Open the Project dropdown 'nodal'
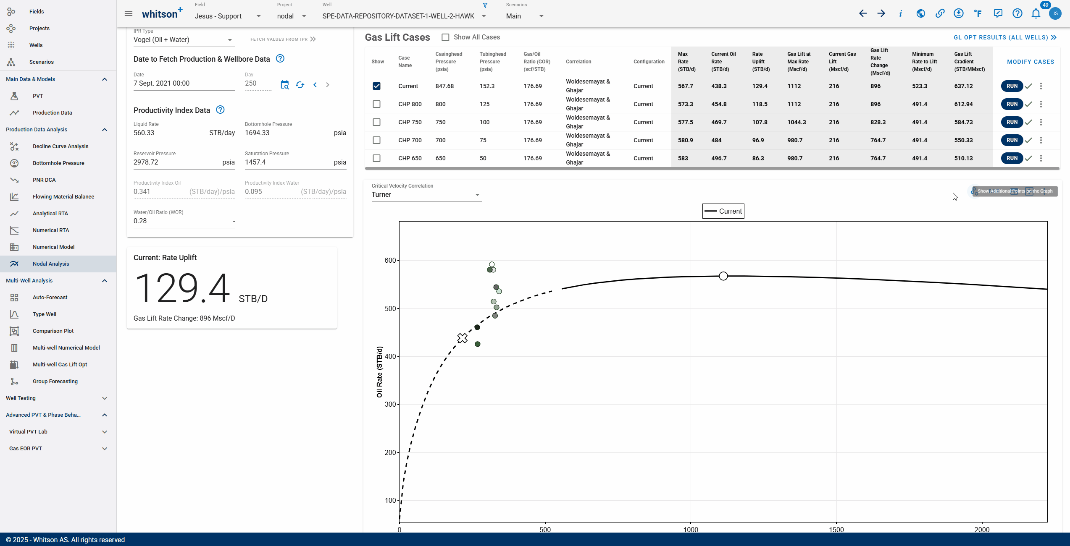This screenshot has height=546, width=1070. tap(292, 16)
